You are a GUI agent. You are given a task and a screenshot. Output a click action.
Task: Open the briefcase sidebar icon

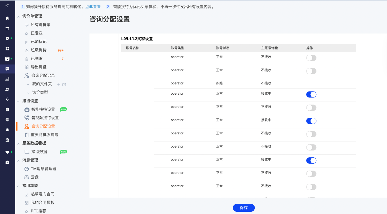tap(7, 162)
